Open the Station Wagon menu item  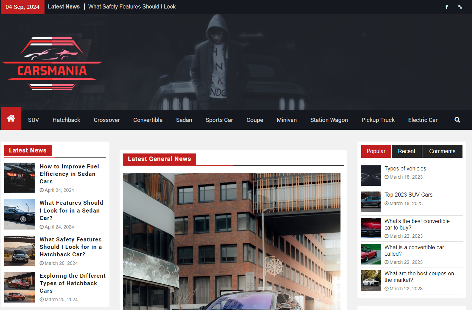click(329, 120)
